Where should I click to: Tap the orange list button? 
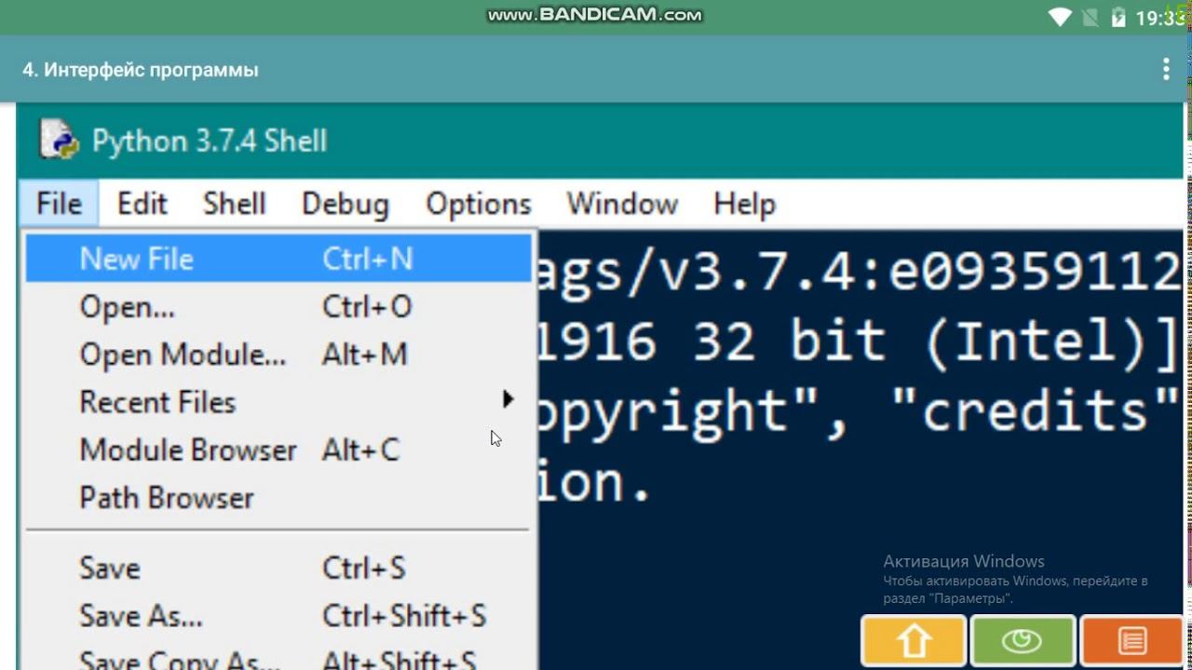1131,641
